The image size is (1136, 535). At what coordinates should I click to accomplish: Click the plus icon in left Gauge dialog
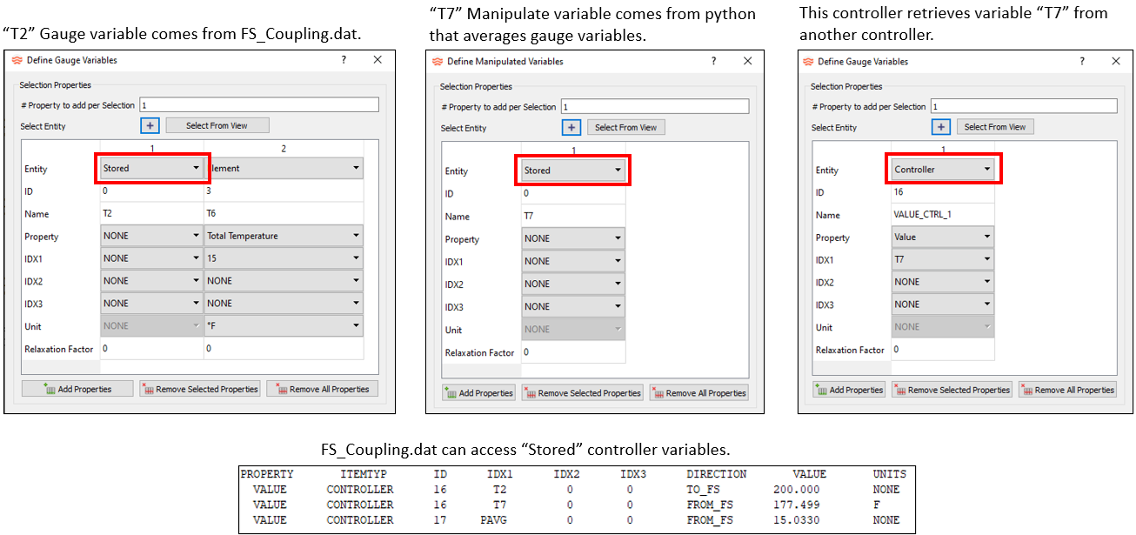tap(151, 125)
